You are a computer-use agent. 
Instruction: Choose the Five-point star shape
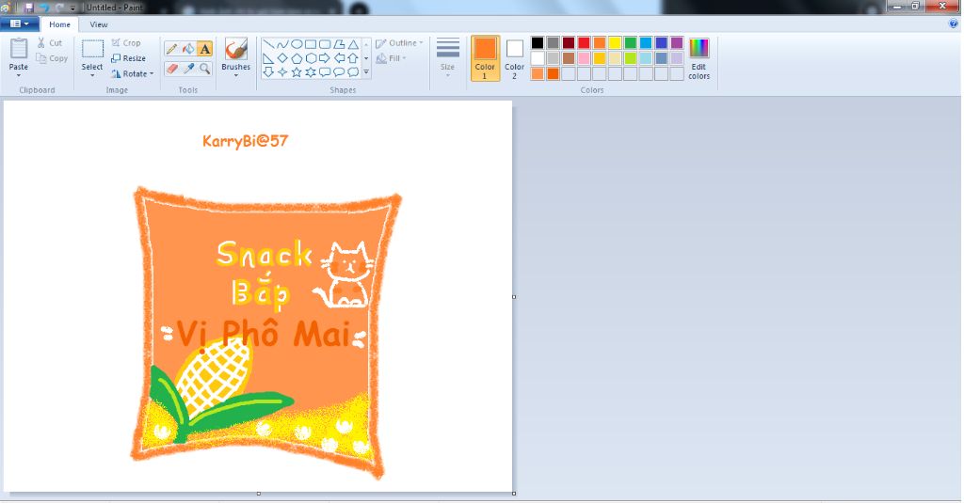(297, 71)
